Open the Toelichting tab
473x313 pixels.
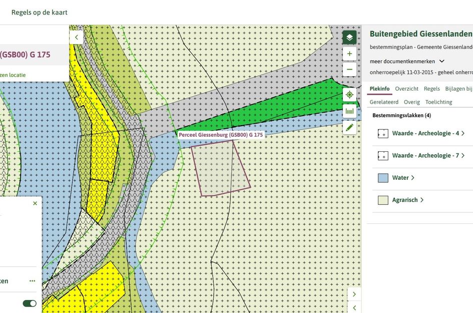click(438, 102)
